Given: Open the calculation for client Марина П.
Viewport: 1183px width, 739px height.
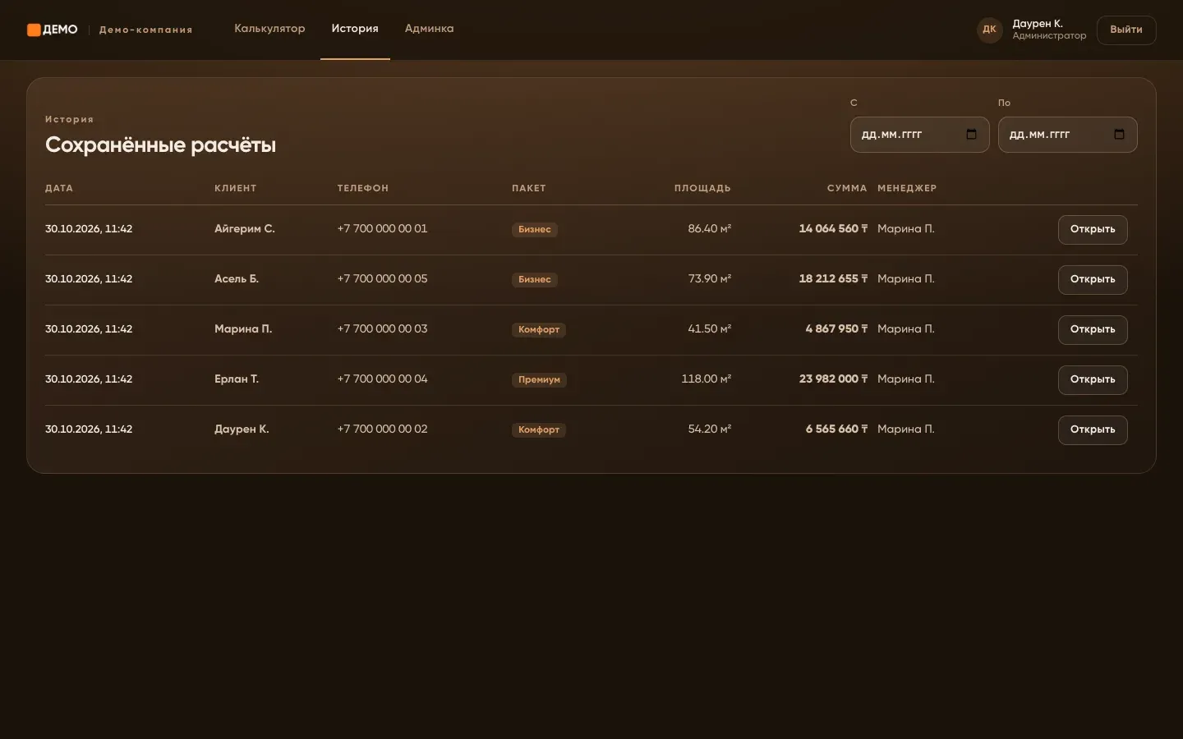Looking at the screenshot, I should click(1093, 330).
